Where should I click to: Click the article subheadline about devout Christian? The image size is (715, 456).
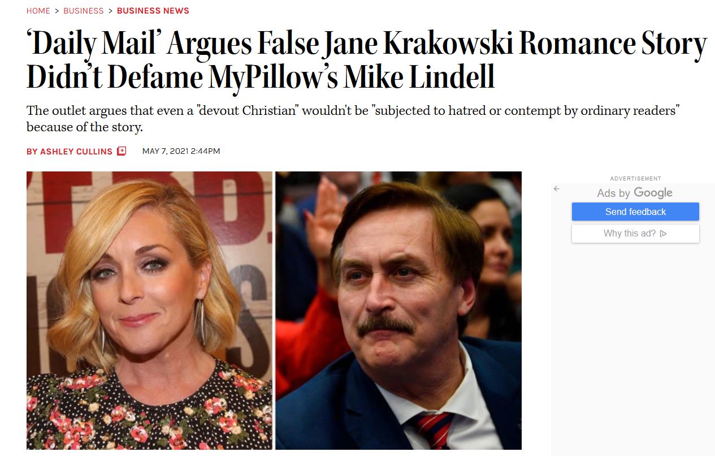353,118
